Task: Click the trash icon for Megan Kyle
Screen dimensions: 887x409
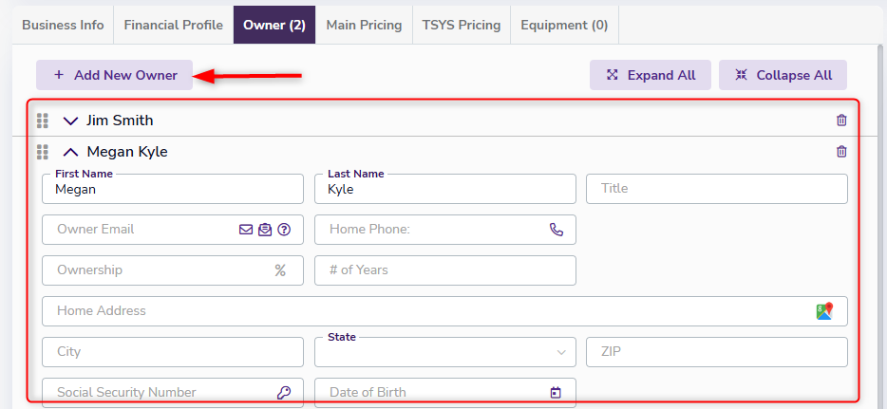Action: [840, 152]
